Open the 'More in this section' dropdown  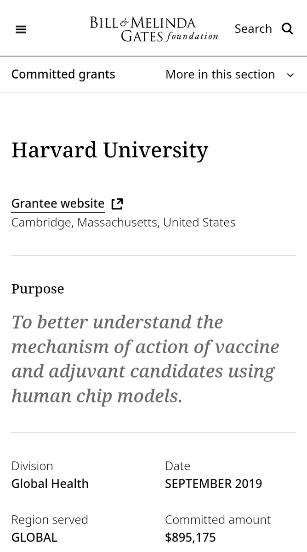pos(220,75)
